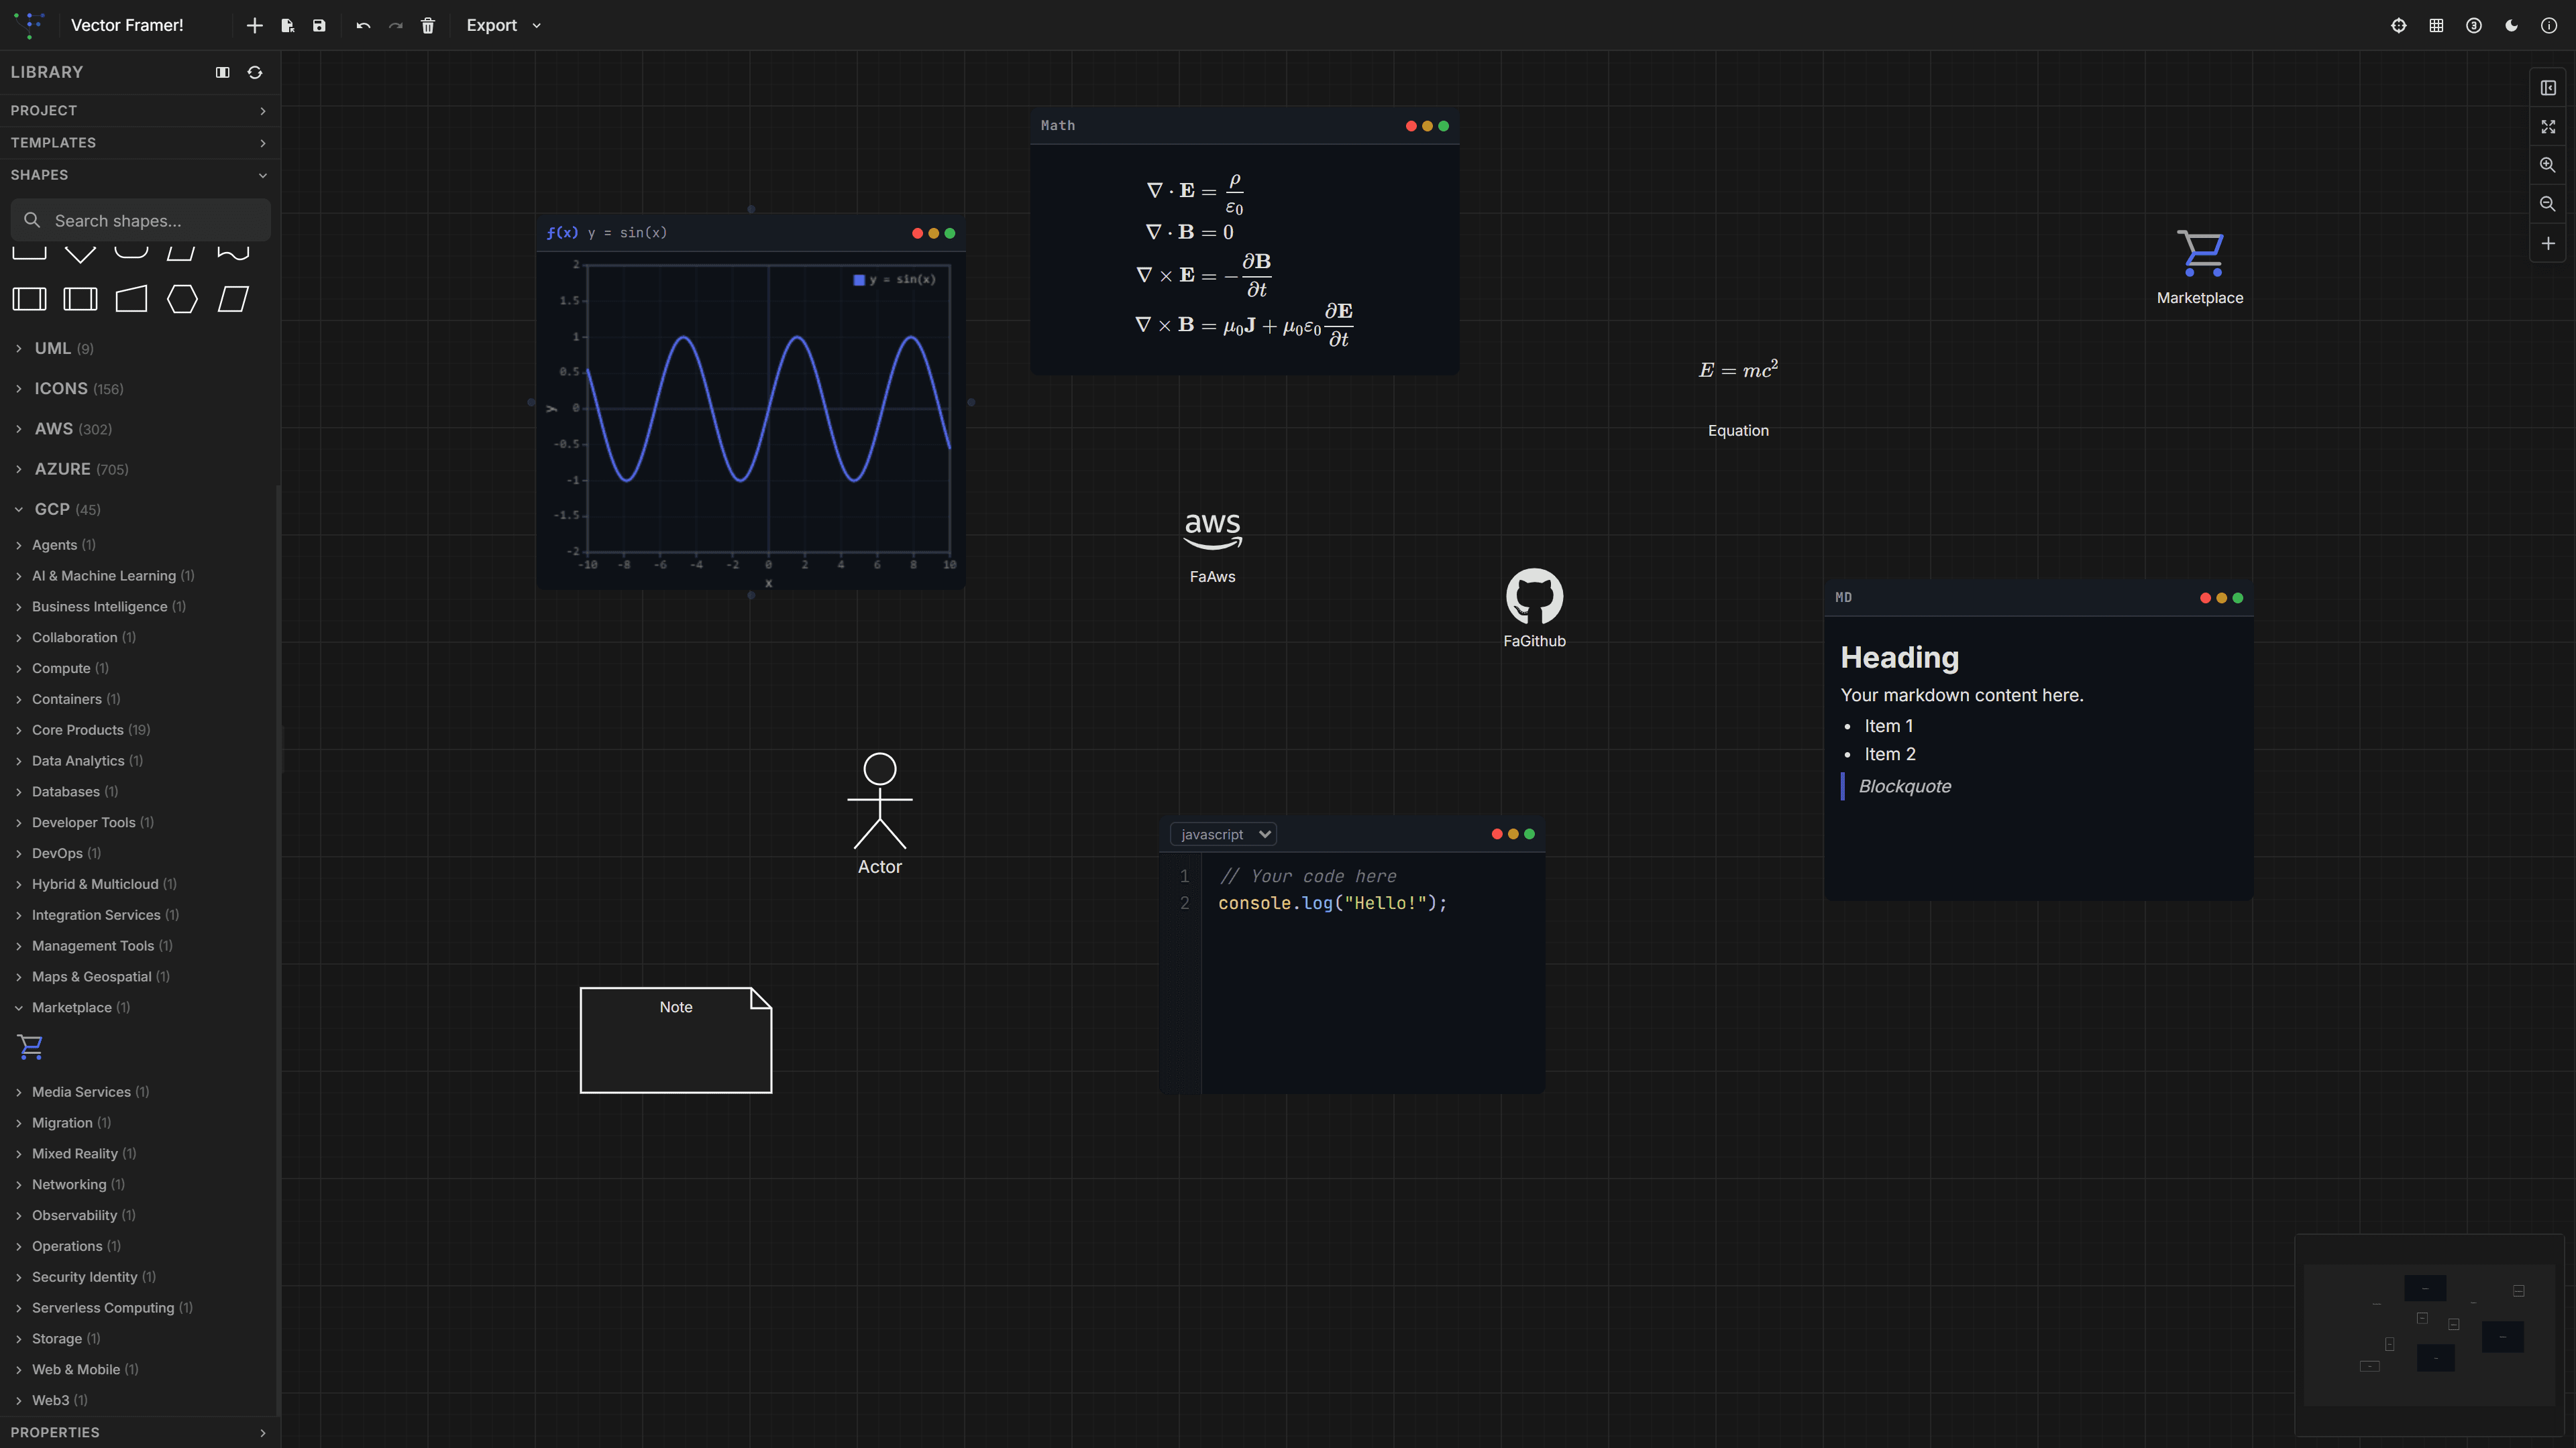Select the hexagon shape in the library

tap(182, 299)
